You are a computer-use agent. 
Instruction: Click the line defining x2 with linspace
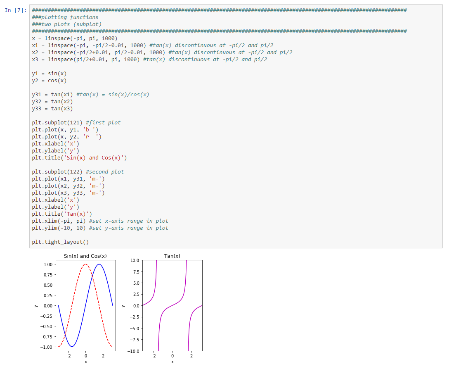[162, 52]
